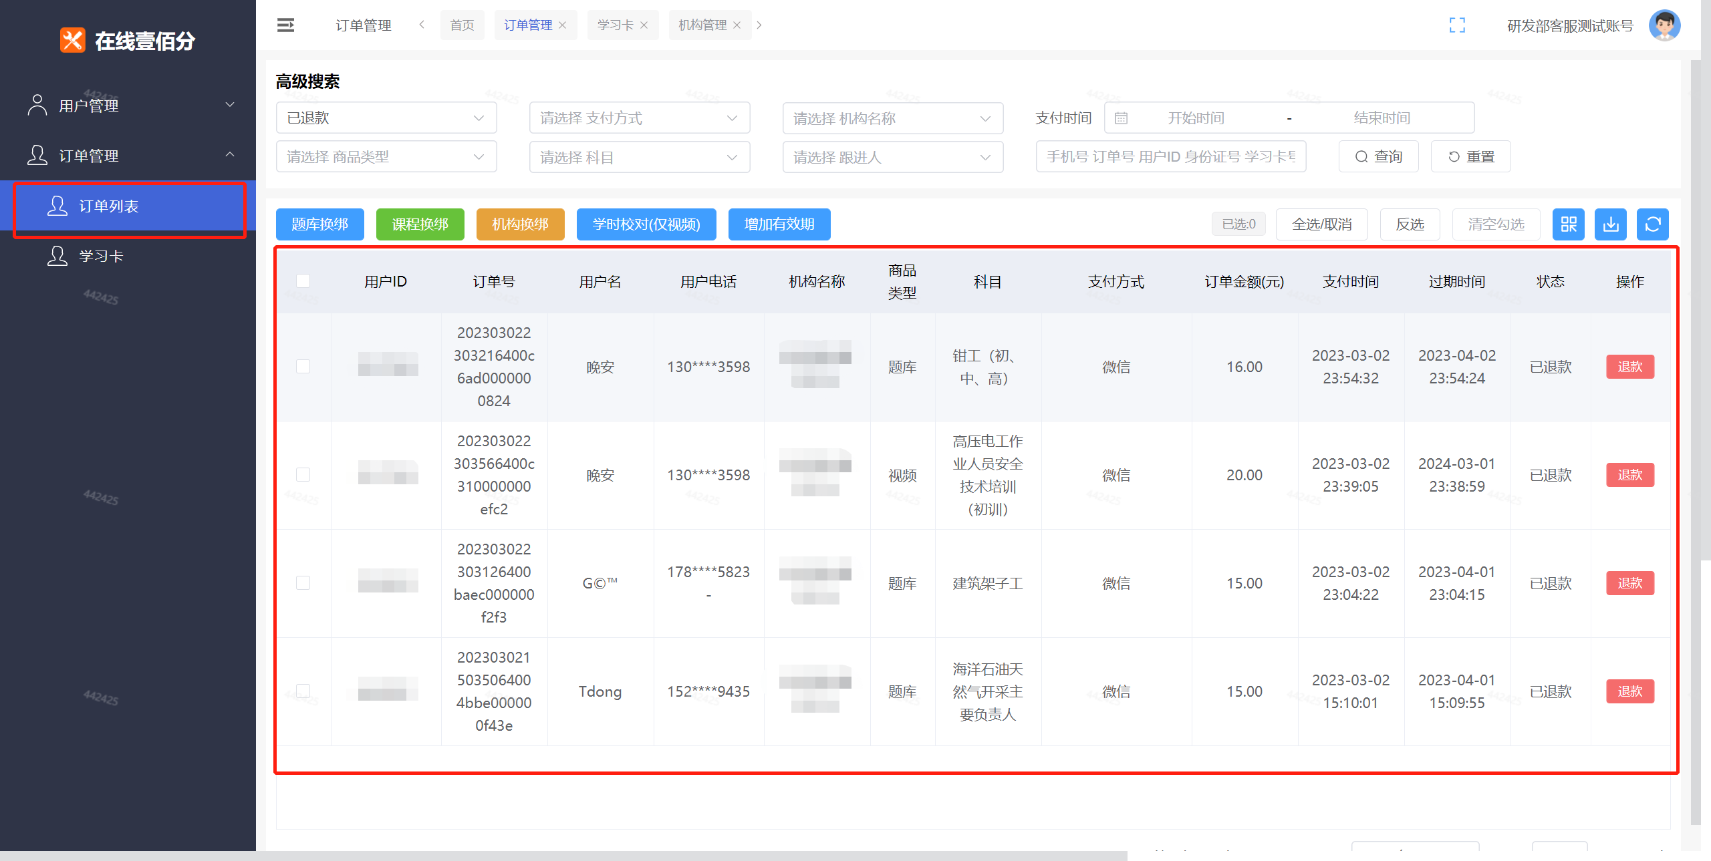Click 全选/取消 button
This screenshot has height=861, width=1711.
(1322, 224)
